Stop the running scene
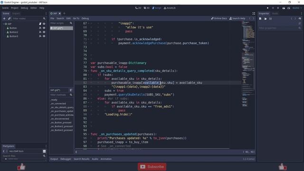The width and height of the screenshot is (304, 171). [x=278, y=8]
